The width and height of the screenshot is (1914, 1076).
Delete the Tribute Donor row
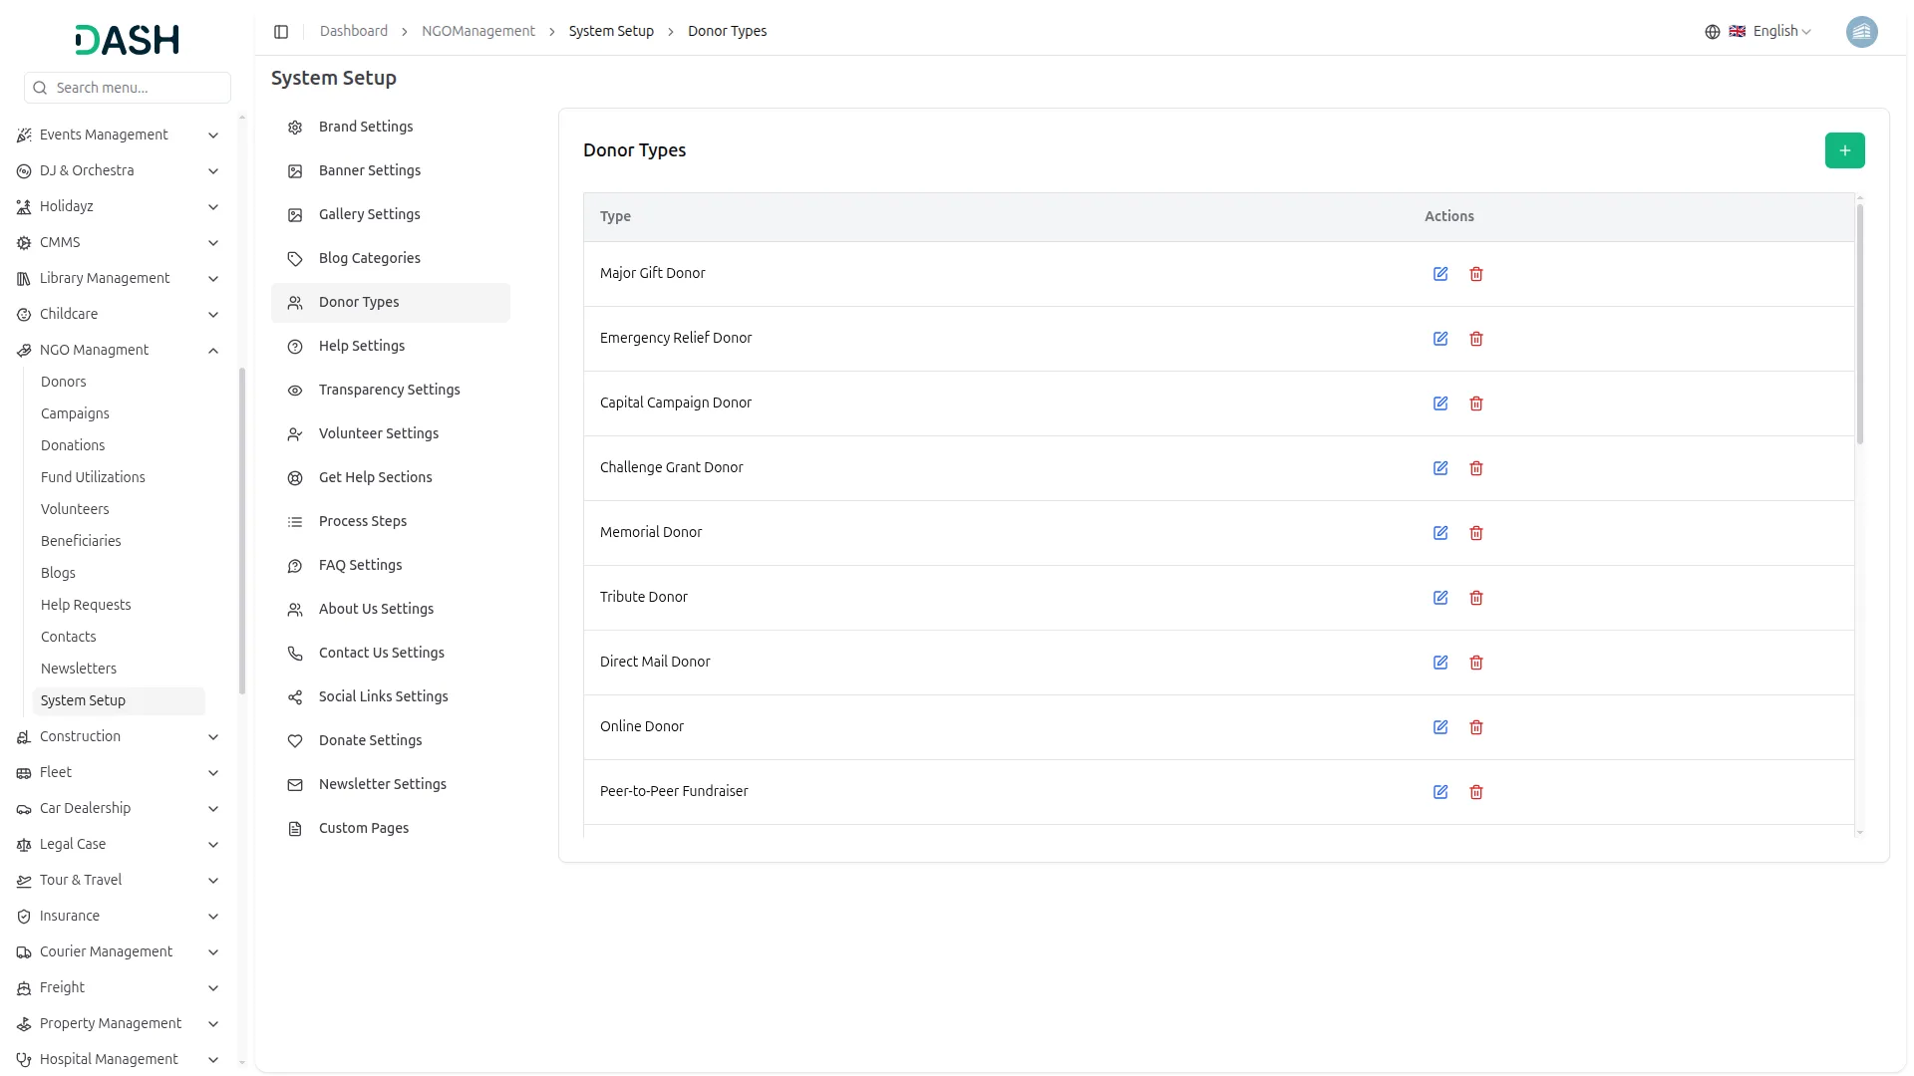pyautogui.click(x=1476, y=598)
